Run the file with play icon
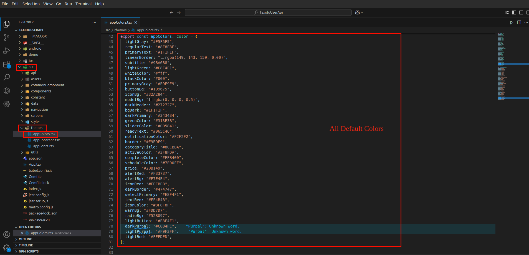529x255 pixels. click(512, 22)
